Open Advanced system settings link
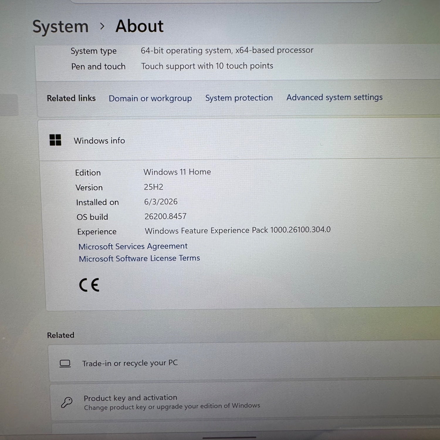440x440 pixels. [x=334, y=97]
